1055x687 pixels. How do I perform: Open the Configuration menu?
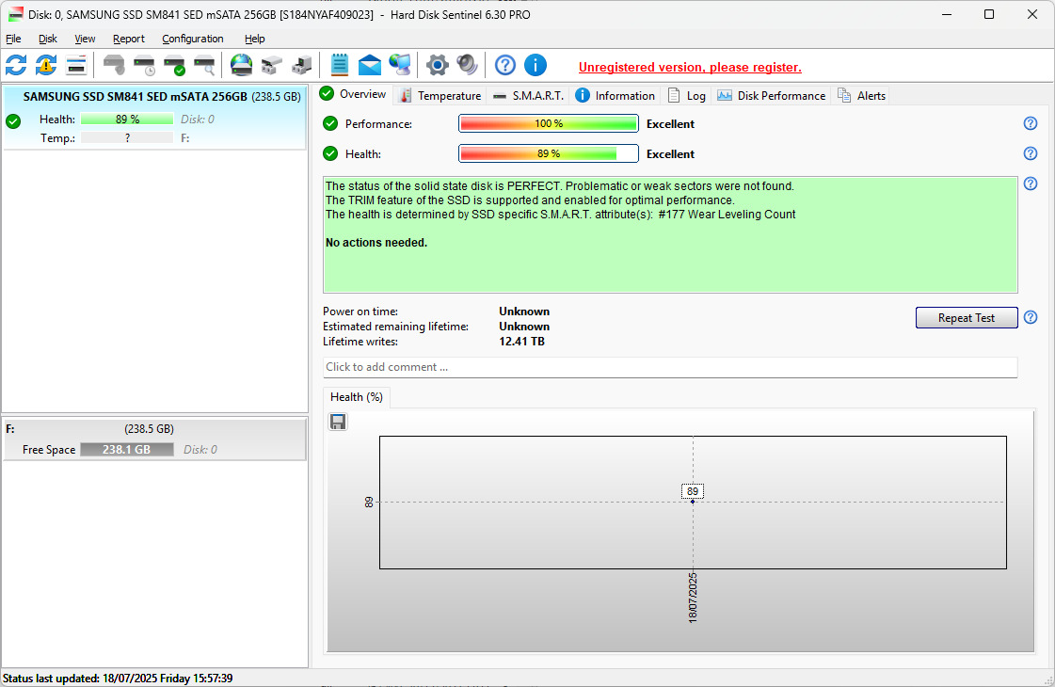click(x=192, y=39)
